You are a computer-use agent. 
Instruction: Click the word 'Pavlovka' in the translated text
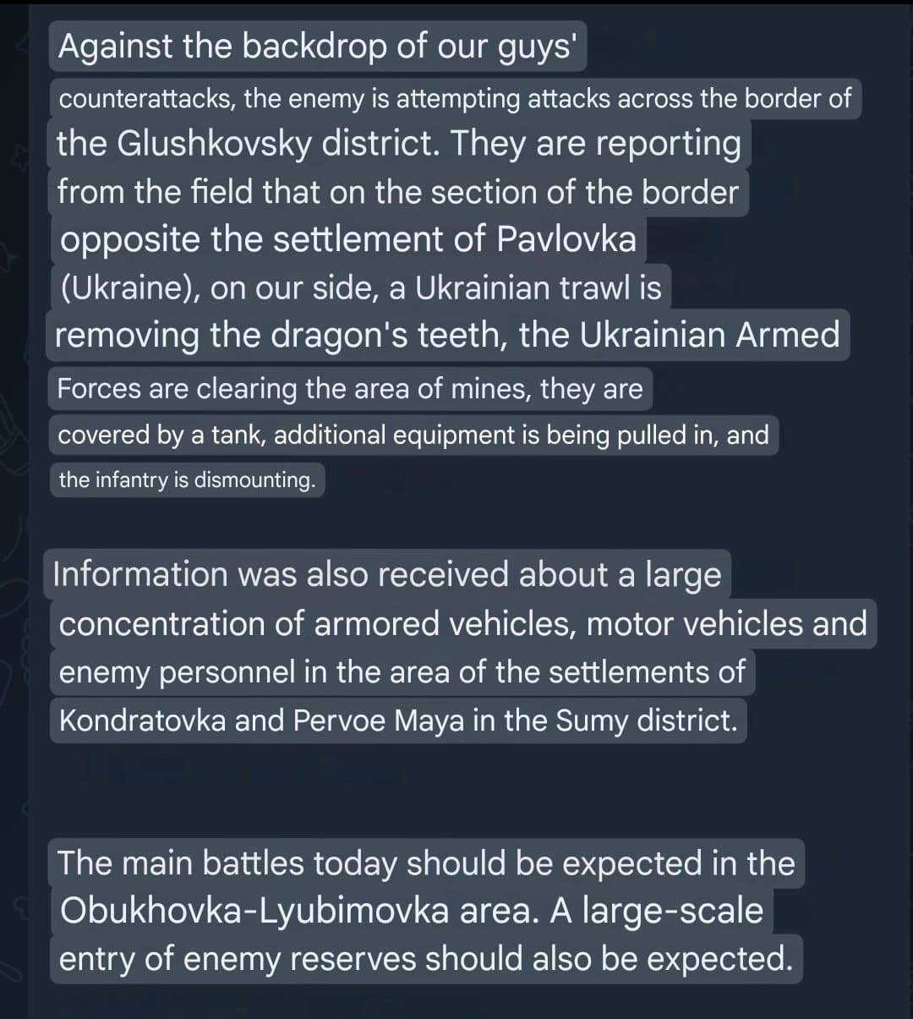[x=566, y=240]
